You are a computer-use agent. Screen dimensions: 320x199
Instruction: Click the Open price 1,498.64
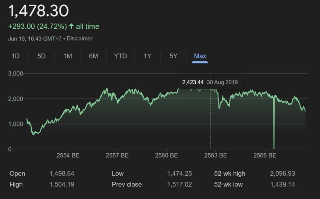click(62, 174)
